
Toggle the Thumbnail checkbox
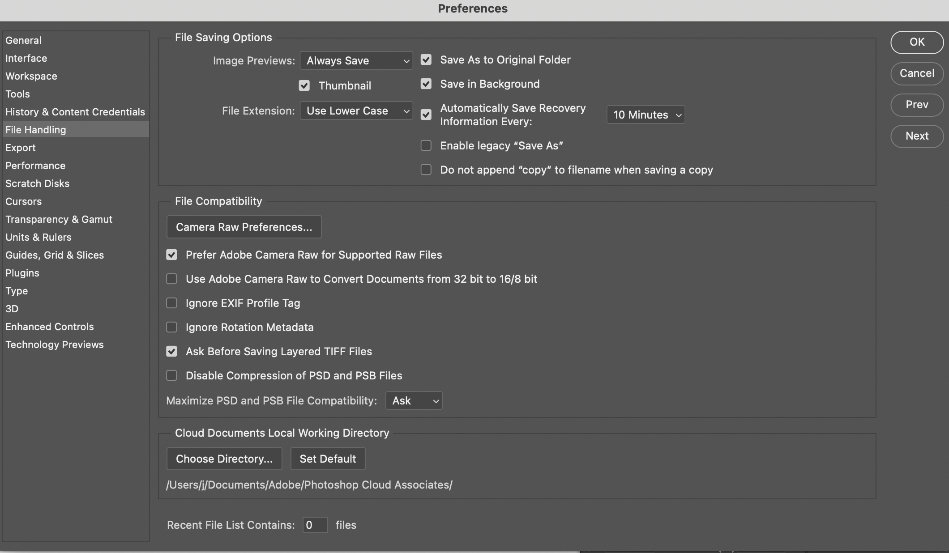[304, 86]
